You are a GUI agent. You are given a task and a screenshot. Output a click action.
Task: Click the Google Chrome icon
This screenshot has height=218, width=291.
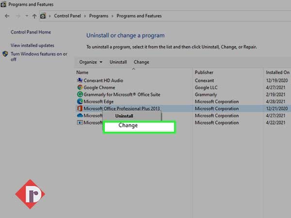point(80,87)
